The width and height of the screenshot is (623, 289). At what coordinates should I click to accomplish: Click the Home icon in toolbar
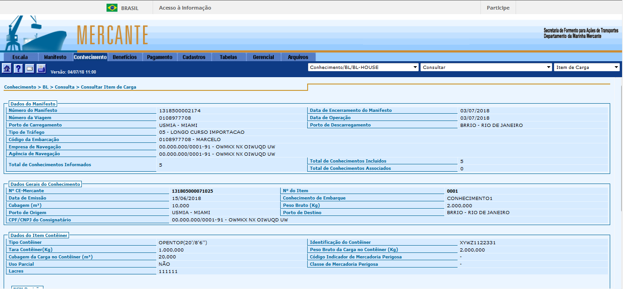coord(7,68)
